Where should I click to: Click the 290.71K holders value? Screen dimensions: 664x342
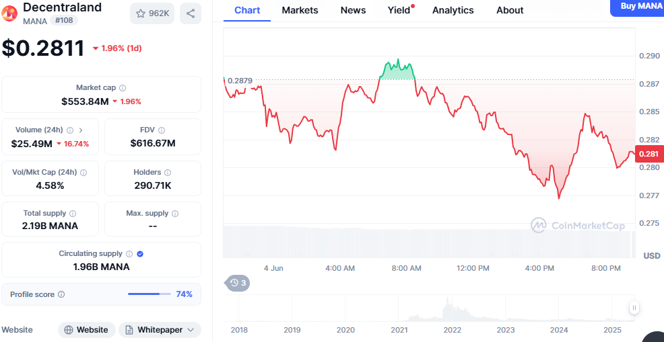[x=153, y=185]
